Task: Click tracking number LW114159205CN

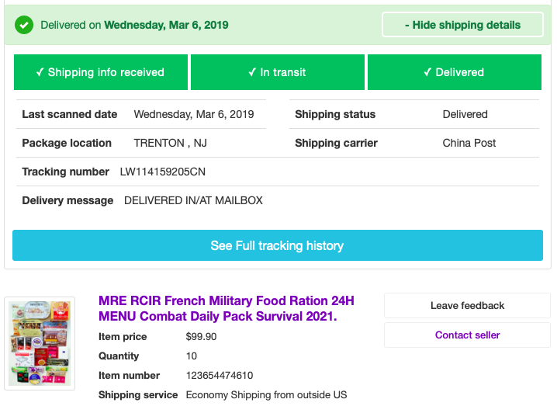Action: pos(163,172)
